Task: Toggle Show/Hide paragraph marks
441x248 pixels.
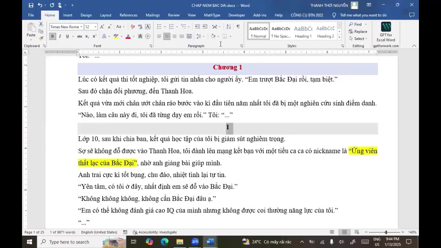Action: click(238, 27)
